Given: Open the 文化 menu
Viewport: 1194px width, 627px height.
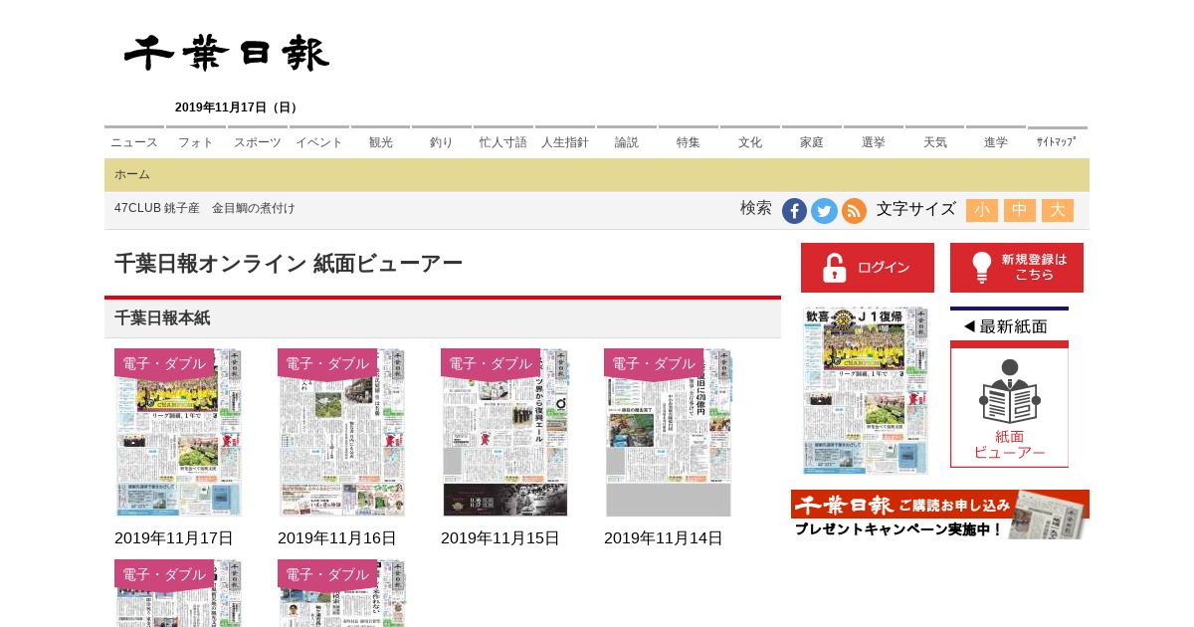Looking at the screenshot, I should click(x=750, y=141).
